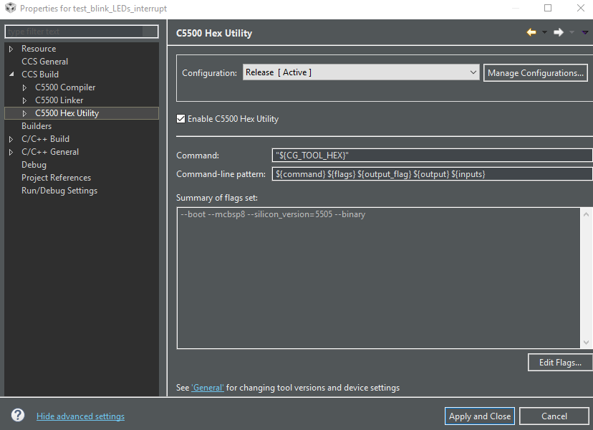Expand the C5500 Linker node
The height and width of the screenshot is (430, 593).
[24, 100]
